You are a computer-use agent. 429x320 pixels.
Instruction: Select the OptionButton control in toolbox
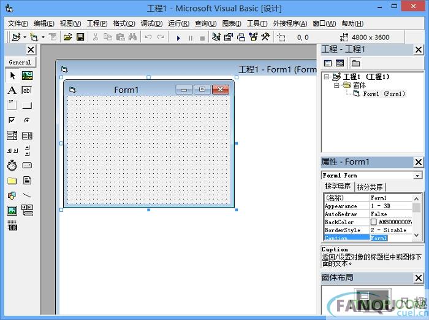tap(27, 120)
